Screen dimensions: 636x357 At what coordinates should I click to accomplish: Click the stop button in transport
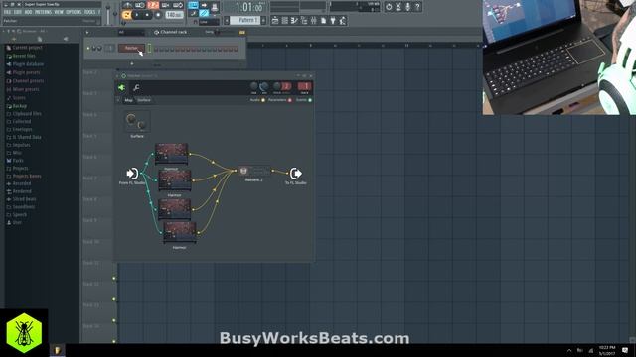147,15
